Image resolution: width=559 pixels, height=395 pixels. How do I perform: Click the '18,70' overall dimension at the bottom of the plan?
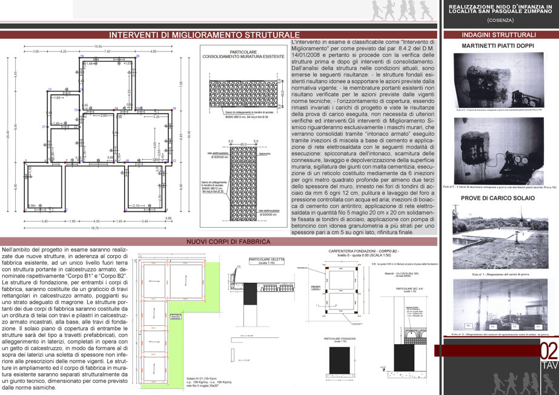click(95, 228)
